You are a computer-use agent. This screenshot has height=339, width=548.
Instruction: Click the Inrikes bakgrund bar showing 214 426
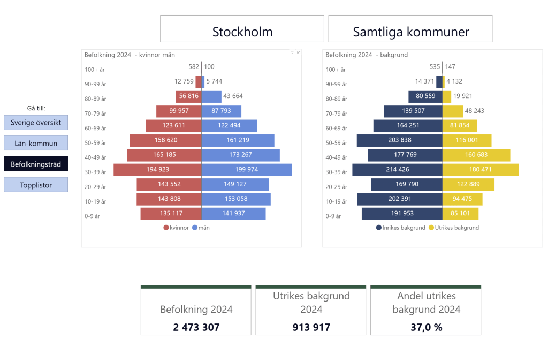pyautogui.click(x=397, y=170)
